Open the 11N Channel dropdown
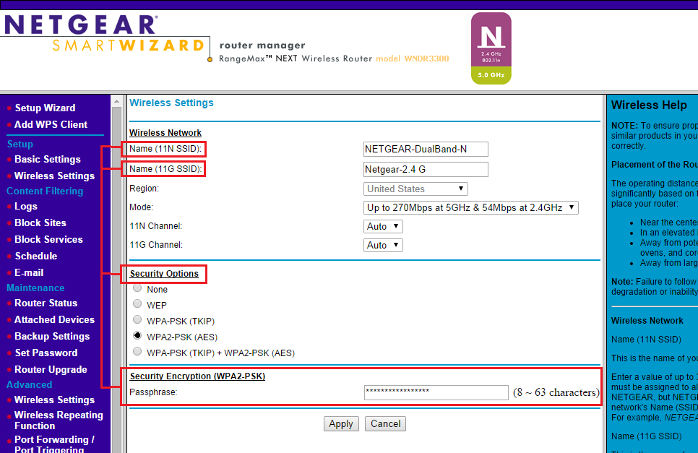Viewport: 698px width, 453px height. [383, 227]
